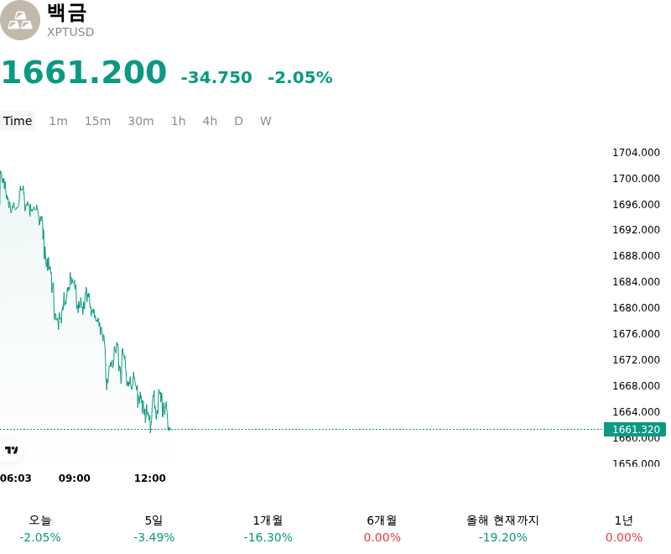Select the 오늘 performance range

click(x=40, y=529)
